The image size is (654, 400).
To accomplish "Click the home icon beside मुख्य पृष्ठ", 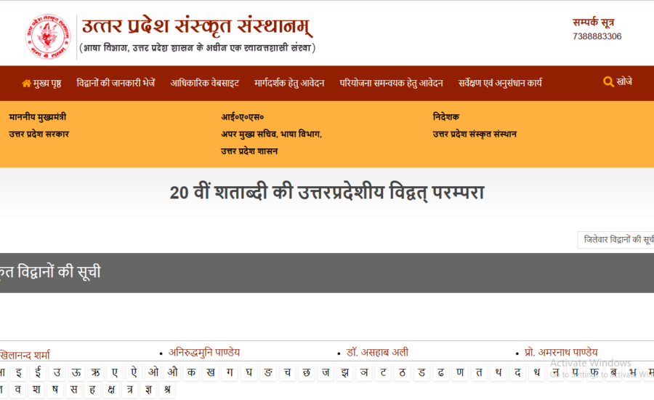I will point(26,84).
